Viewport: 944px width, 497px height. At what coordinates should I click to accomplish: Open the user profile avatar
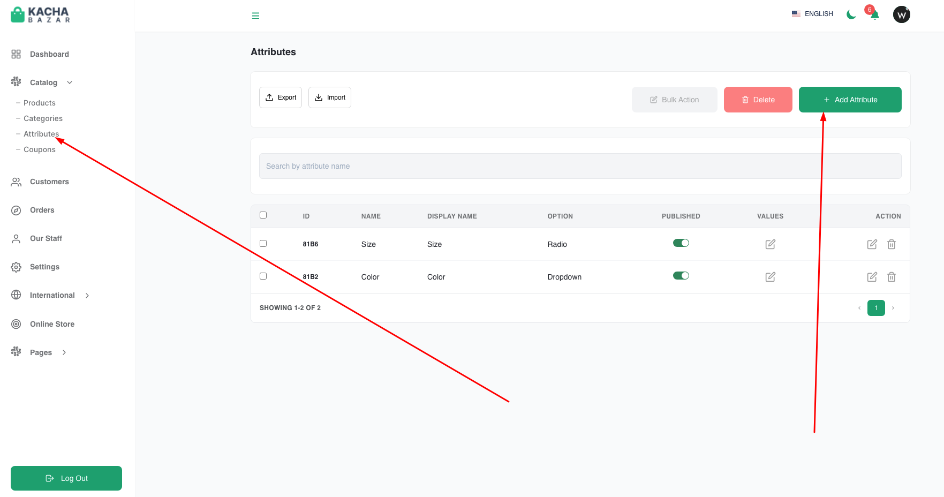902,14
